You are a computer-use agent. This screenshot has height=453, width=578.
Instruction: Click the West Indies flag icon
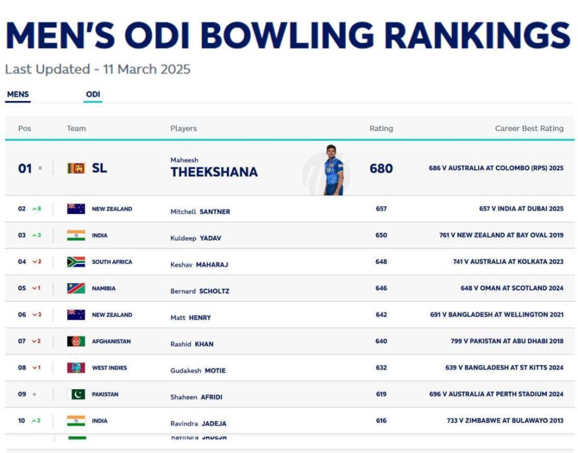pos(76,368)
